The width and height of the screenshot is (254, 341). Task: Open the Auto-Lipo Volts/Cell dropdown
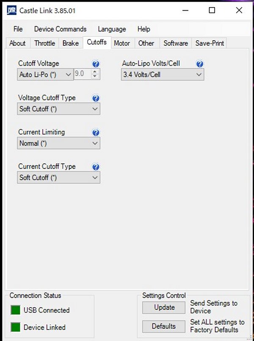click(x=162, y=75)
